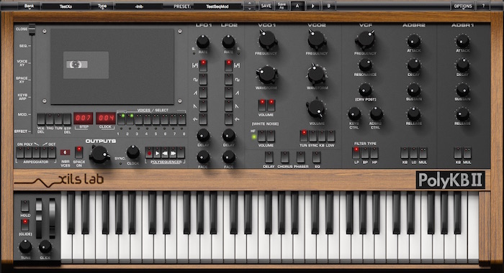Open the Type dropdown menu
This screenshot has height=273, width=504.
(102, 6)
